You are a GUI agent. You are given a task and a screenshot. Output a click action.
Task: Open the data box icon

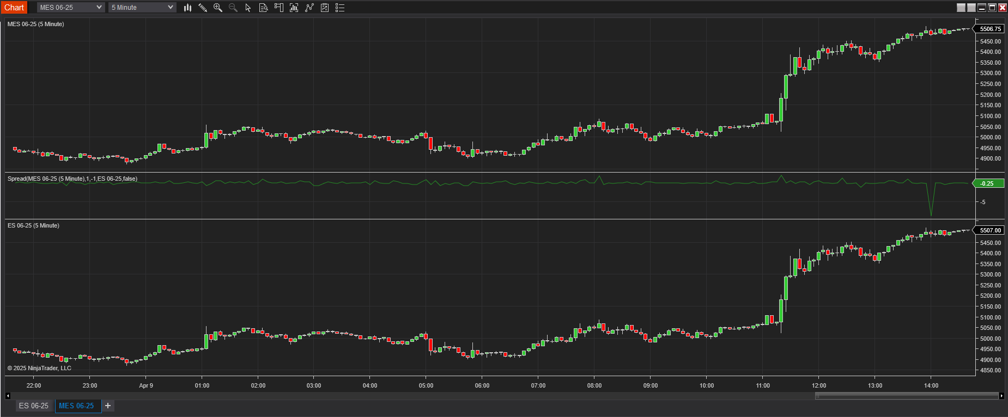point(263,8)
